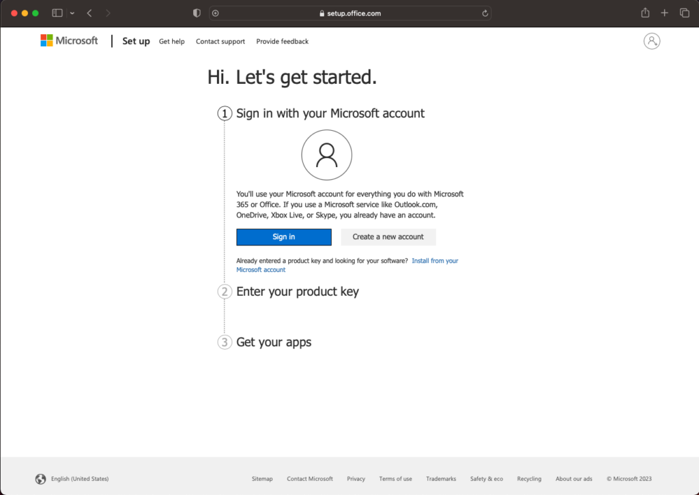
Task: Click Create a new account button
Action: coord(388,237)
